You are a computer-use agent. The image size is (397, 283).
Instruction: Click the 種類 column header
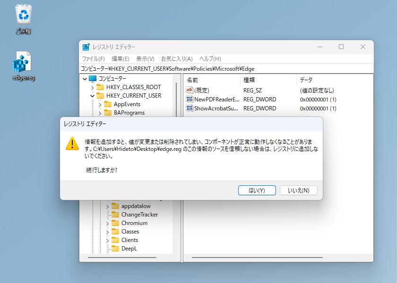268,80
